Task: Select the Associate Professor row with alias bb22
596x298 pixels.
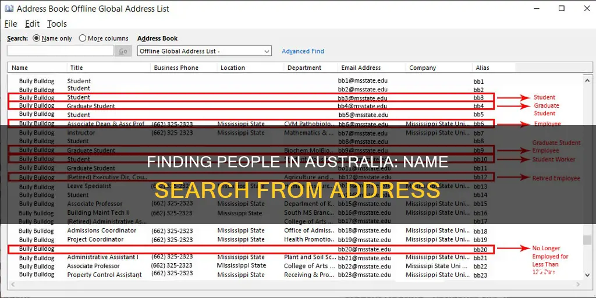Action: (x=251, y=265)
